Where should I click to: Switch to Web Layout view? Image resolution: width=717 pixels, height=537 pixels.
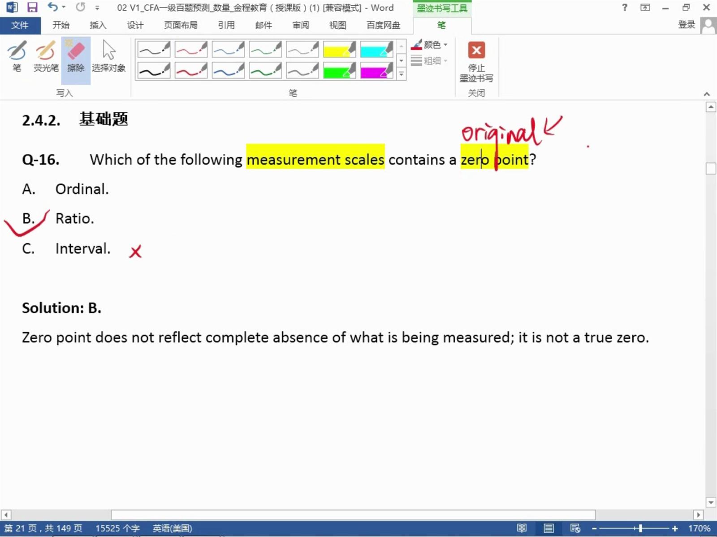pyautogui.click(x=575, y=528)
